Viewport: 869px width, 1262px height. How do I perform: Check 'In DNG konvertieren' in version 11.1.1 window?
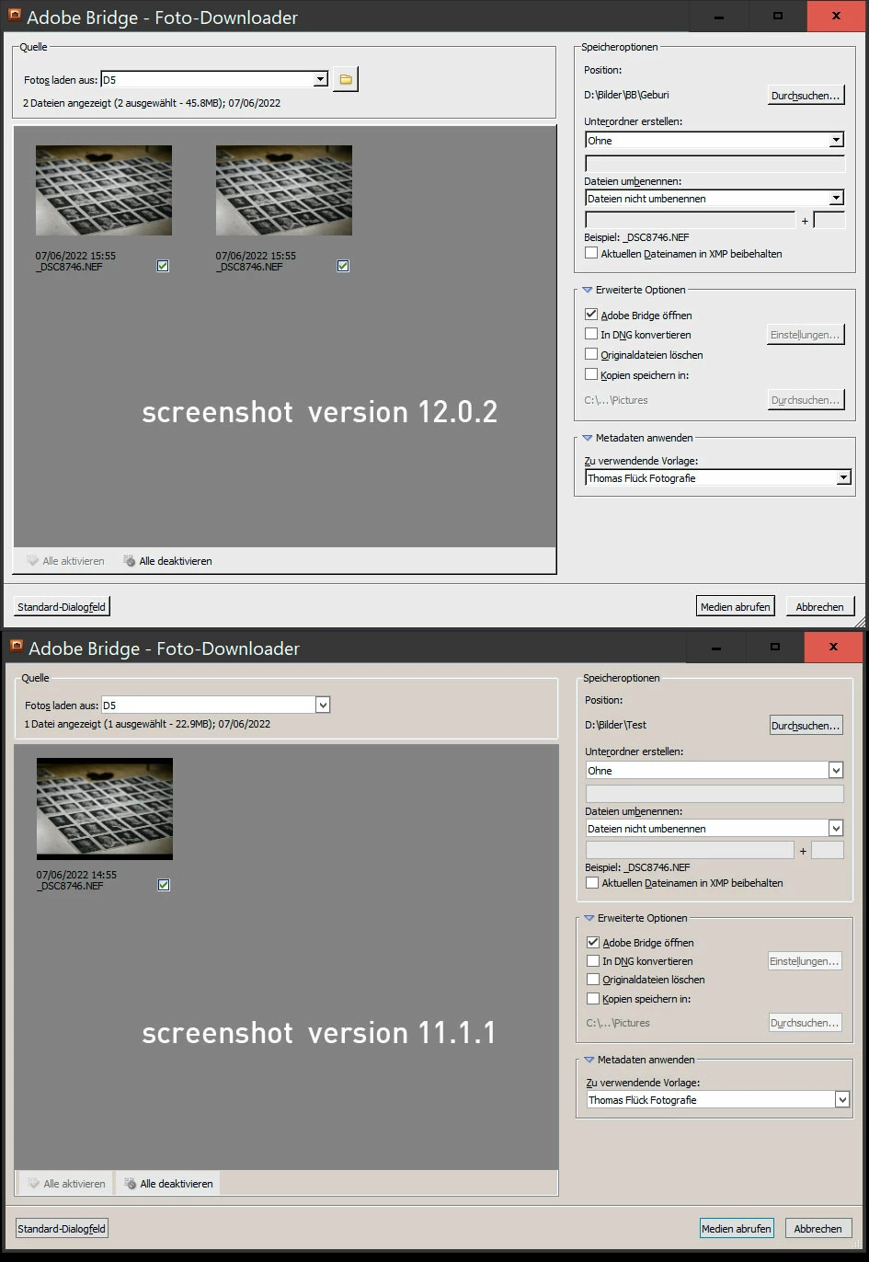pyautogui.click(x=593, y=960)
